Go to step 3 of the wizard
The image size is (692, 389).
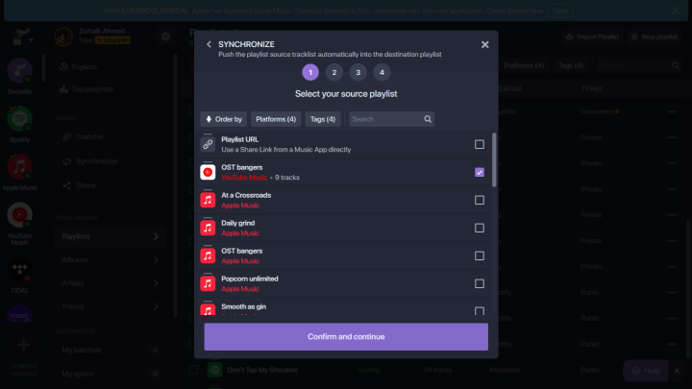click(358, 72)
